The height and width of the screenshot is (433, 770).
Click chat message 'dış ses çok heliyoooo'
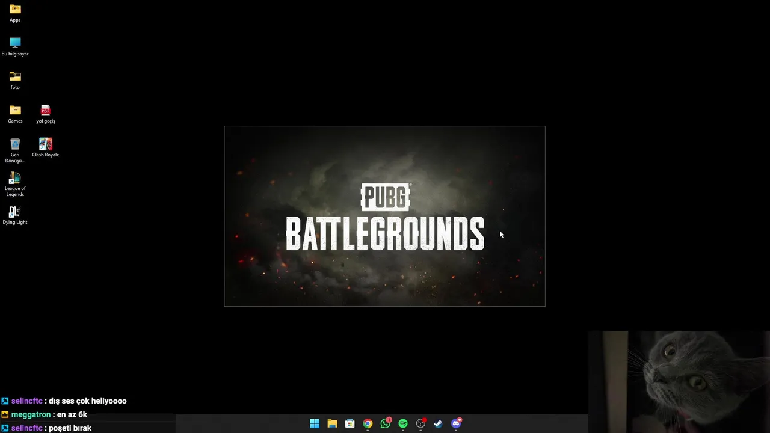coord(88,401)
